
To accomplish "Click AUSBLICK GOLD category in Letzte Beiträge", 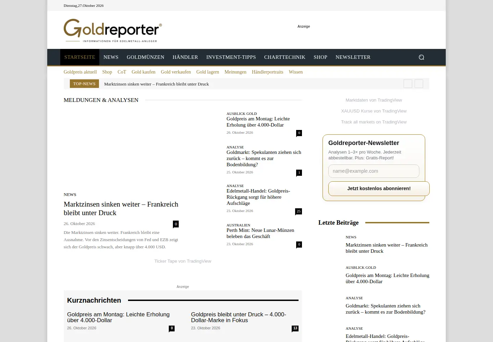I will [361, 267].
